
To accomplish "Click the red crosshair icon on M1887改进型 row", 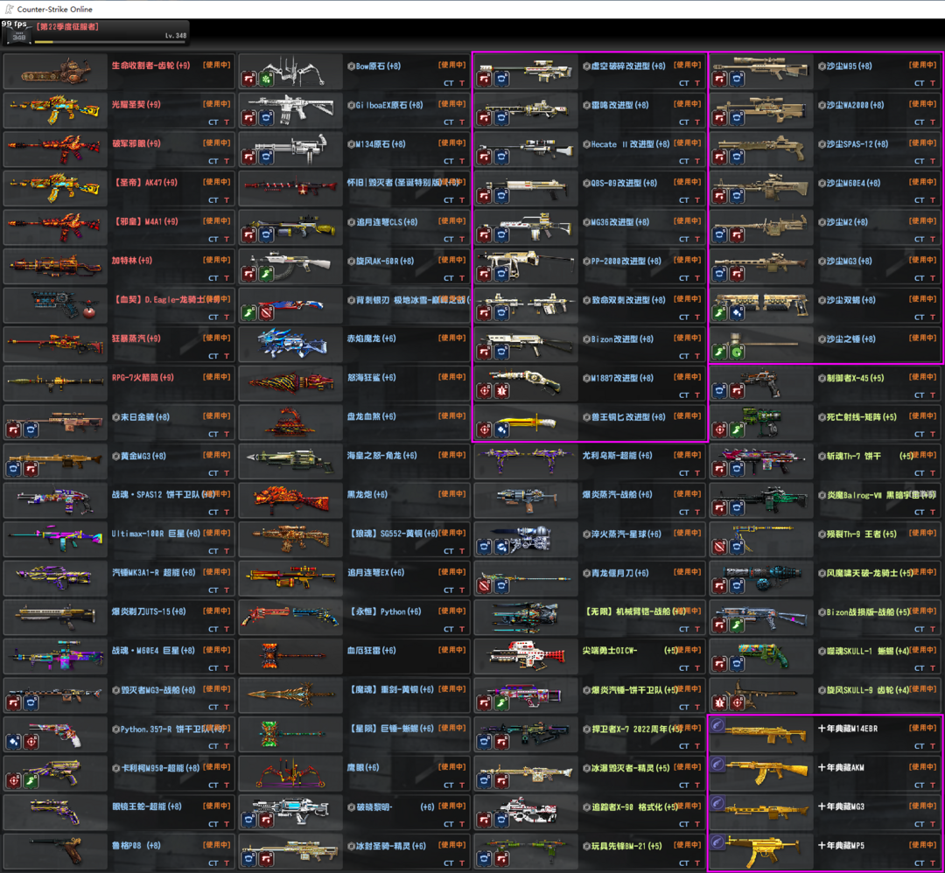I will (x=485, y=391).
